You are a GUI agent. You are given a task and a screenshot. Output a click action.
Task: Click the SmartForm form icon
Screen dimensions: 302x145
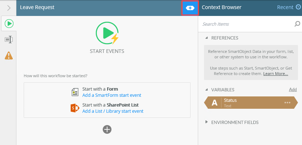tap(75, 92)
